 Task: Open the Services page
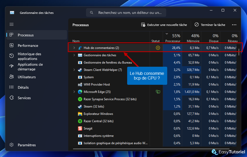pos(37,98)
